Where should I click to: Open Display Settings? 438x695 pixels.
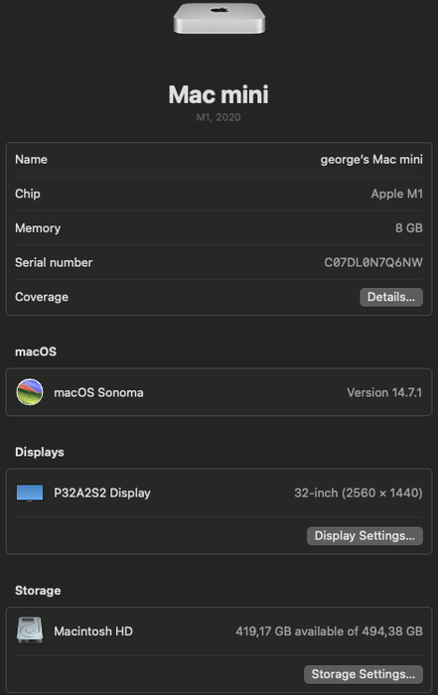365,536
